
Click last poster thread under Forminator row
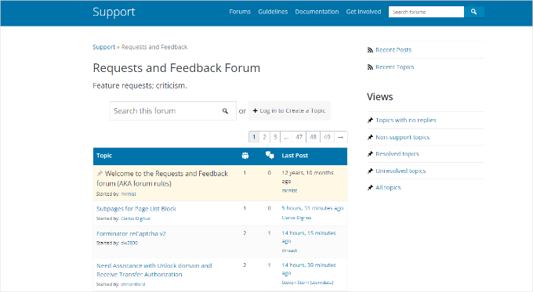[289, 251]
